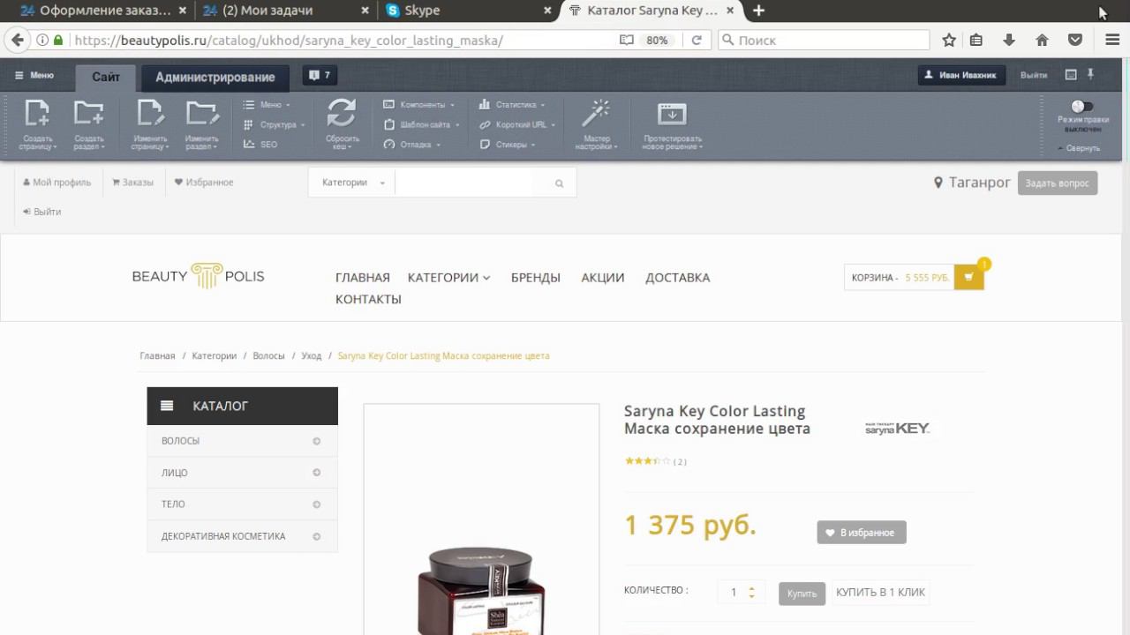Image resolution: width=1130 pixels, height=635 pixels.
Task: Open the Отладка dropdown
Action: tap(412, 145)
